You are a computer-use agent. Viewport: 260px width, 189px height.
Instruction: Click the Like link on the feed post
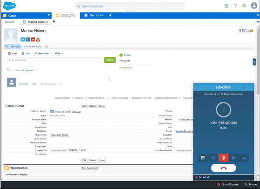[34, 84]
